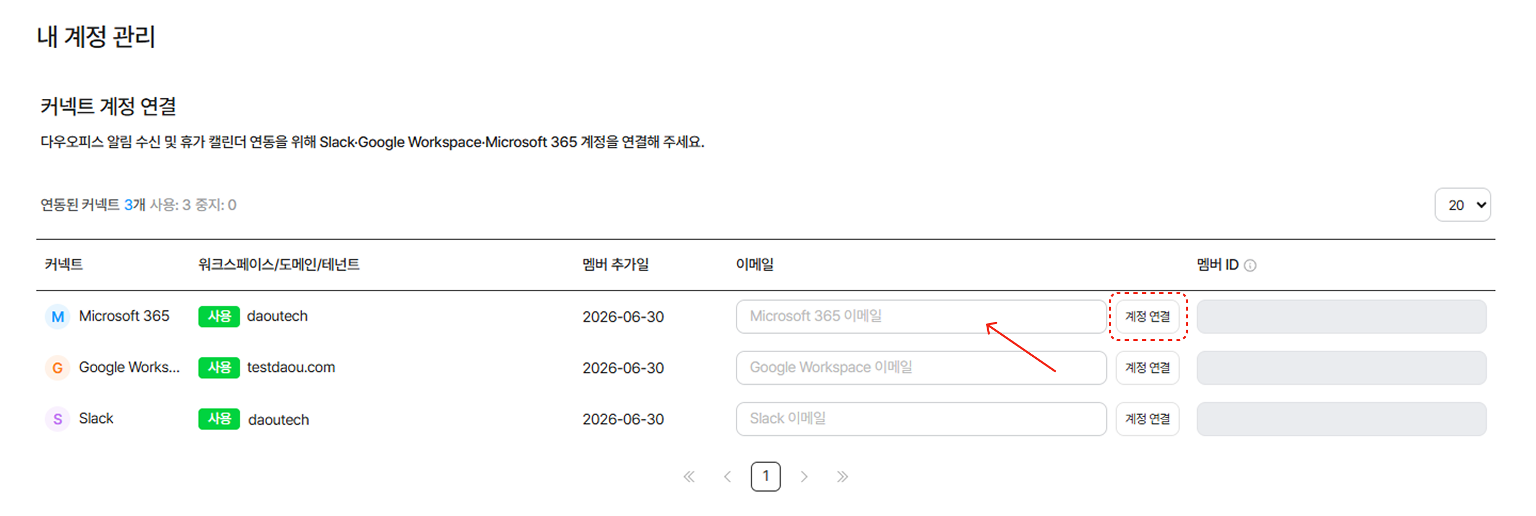This screenshot has width=1536, height=516.
Task: Focus the Google Workspace 이메일 input field
Action: coord(921,368)
